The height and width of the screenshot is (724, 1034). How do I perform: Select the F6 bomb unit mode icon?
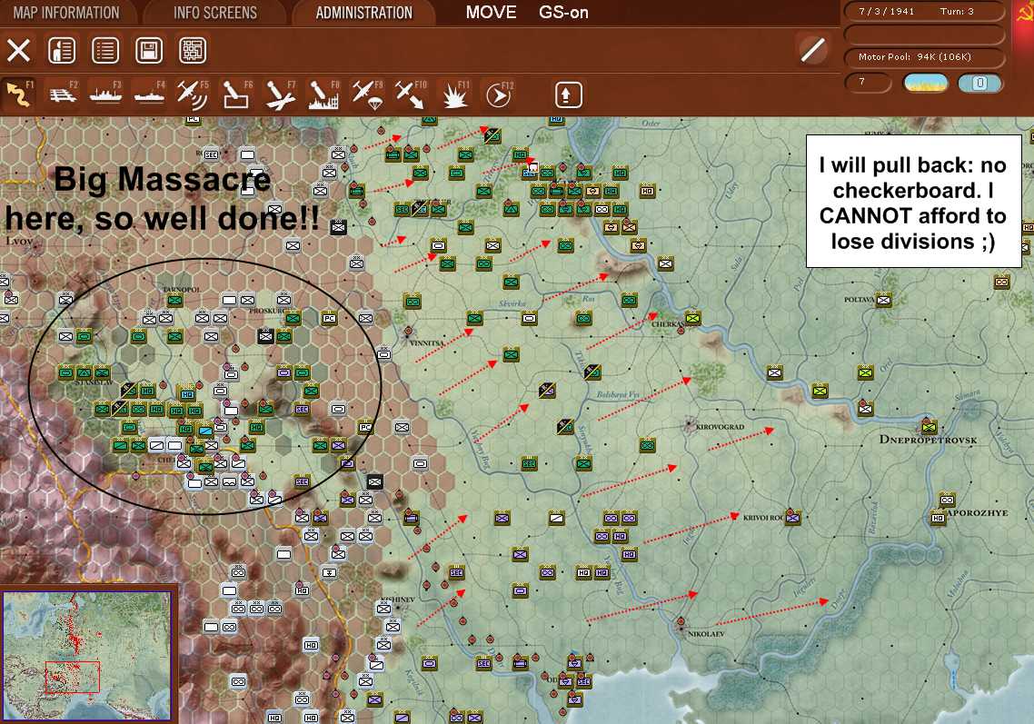point(237,94)
